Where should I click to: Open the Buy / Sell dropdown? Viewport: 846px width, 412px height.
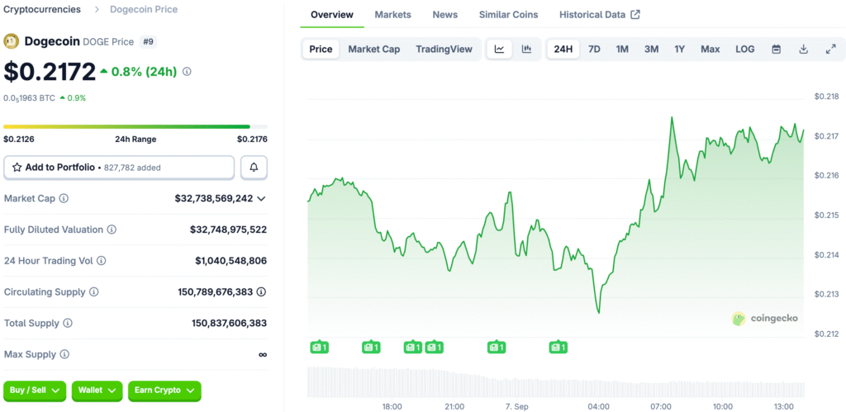35,391
